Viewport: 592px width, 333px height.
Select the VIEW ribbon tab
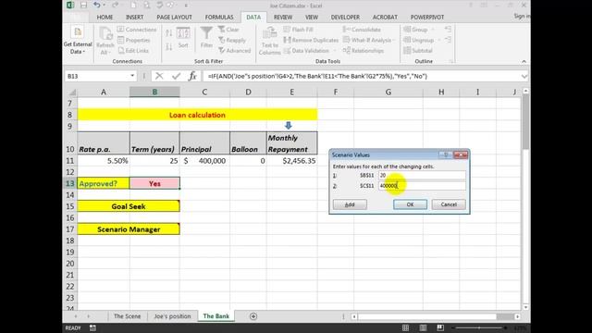pos(312,18)
